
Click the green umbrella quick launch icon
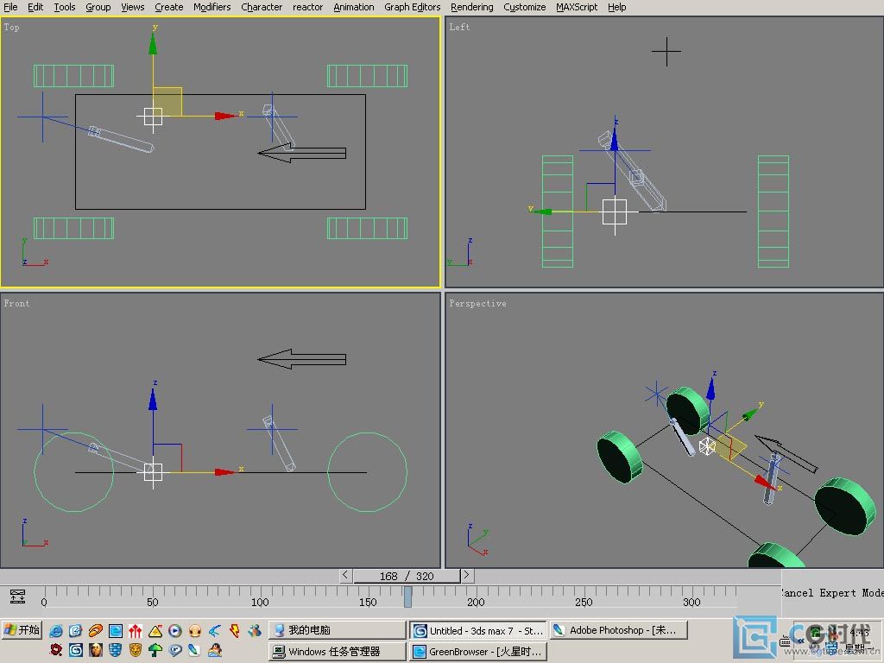pyautogui.click(x=155, y=650)
